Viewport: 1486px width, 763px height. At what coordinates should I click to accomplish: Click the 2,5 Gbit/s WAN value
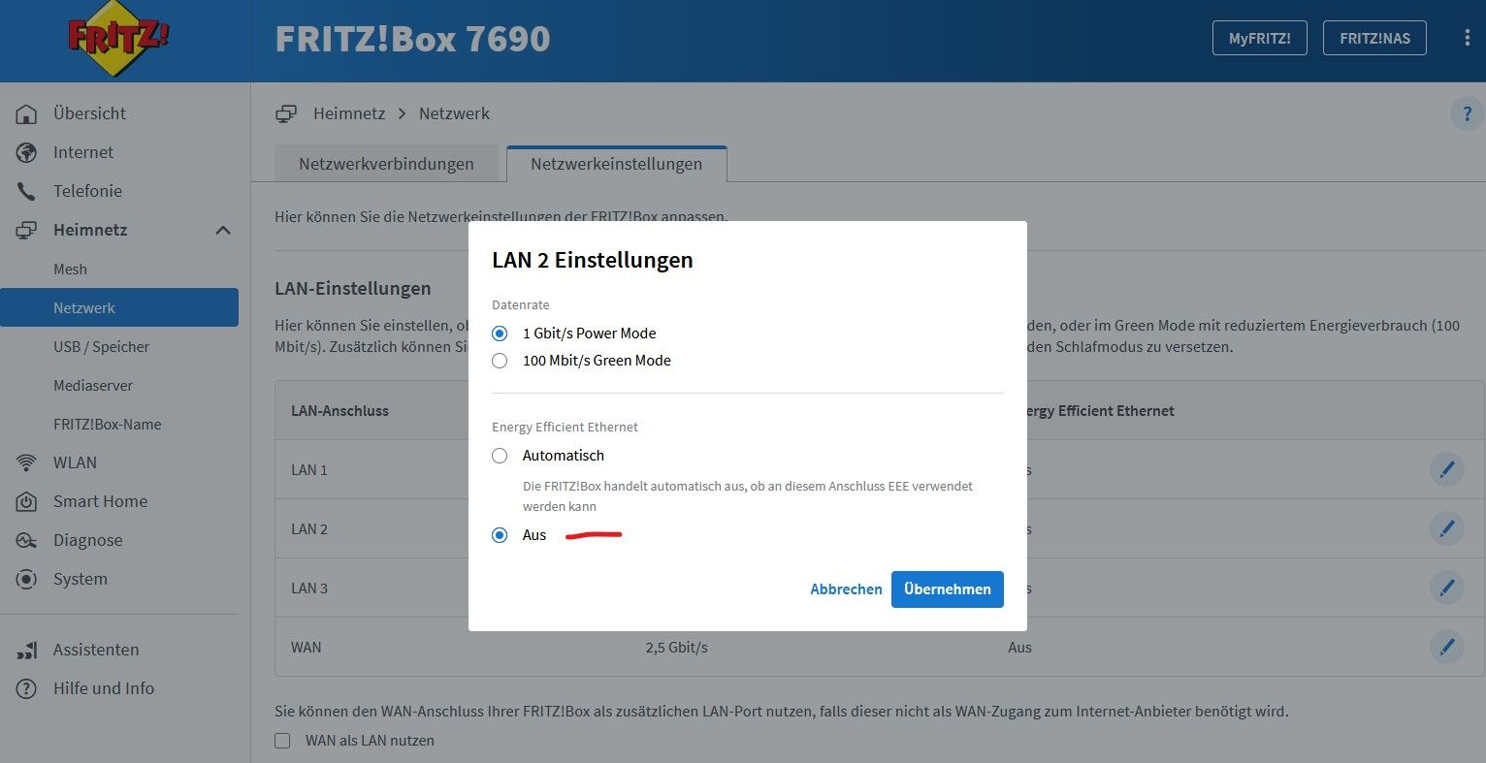(676, 648)
